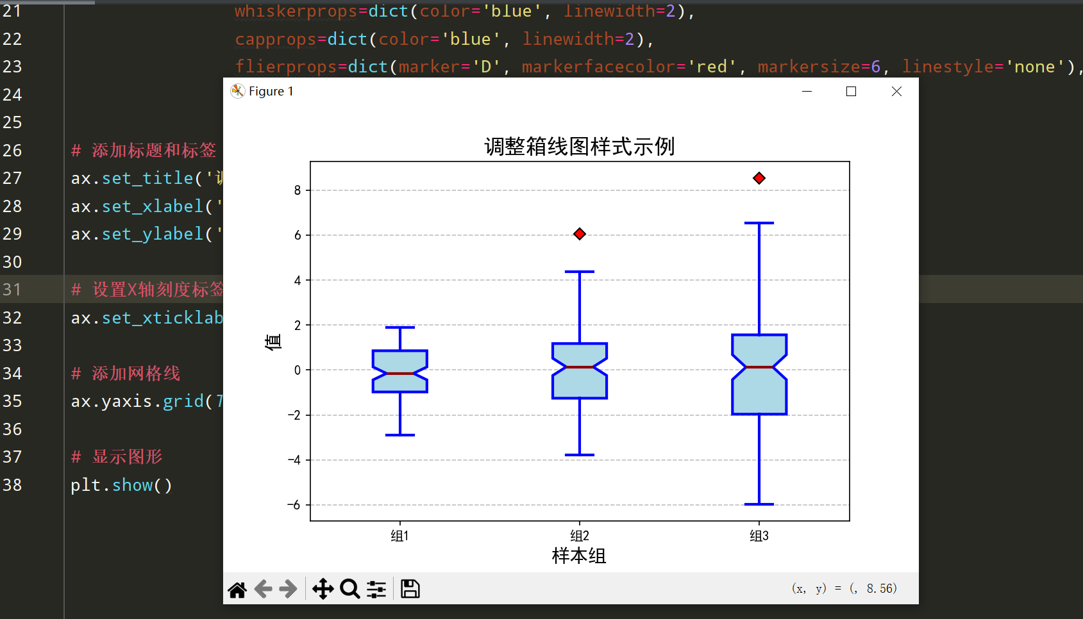Click line number 31 in the editor gutter

click(x=12, y=290)
